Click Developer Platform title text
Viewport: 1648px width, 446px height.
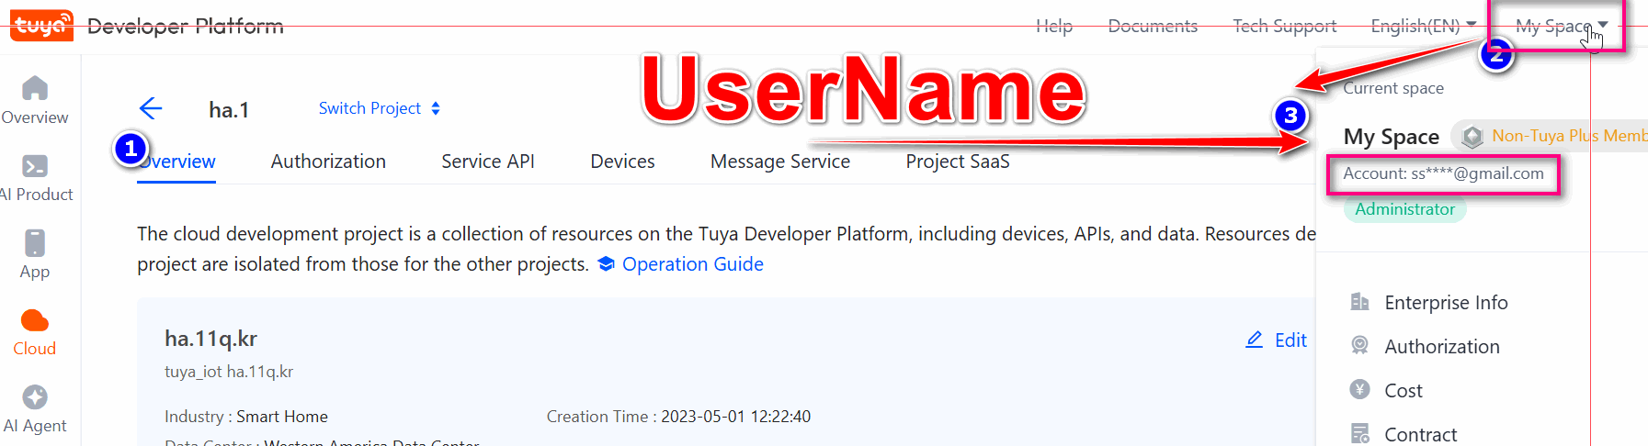point(186,26)
